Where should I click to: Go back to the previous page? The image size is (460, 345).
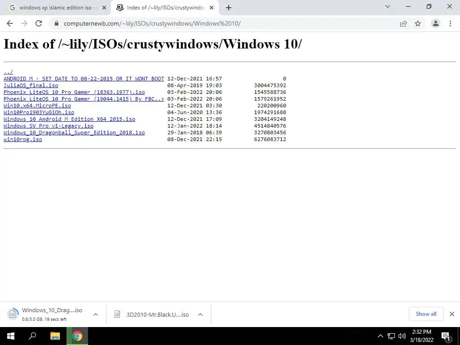coord(10,23)
